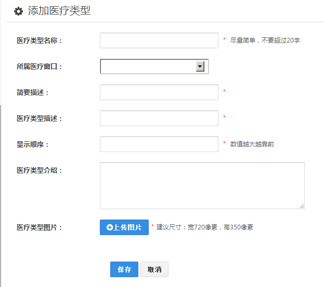The width and height of the screenshot is (325, 287).
Task: Click the 显示顺序 label
Action: pyautogui.click(x=33, y=144)
